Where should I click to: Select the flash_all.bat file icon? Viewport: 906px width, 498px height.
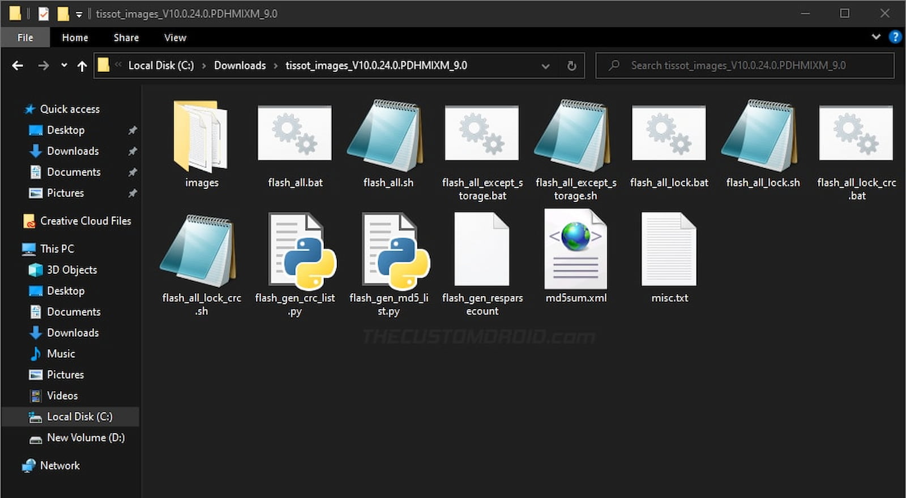294,134
